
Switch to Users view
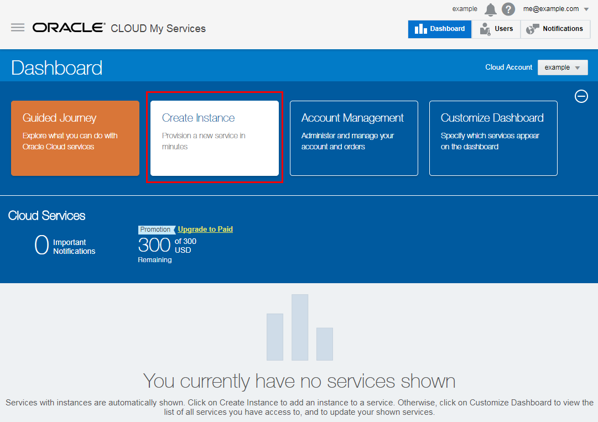496,29
